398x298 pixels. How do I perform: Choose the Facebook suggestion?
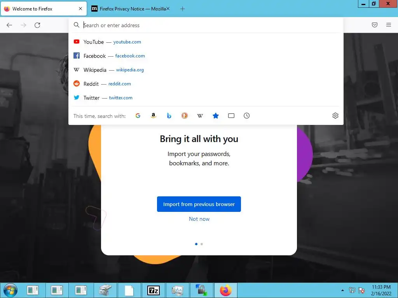click(x=206, y=56)
